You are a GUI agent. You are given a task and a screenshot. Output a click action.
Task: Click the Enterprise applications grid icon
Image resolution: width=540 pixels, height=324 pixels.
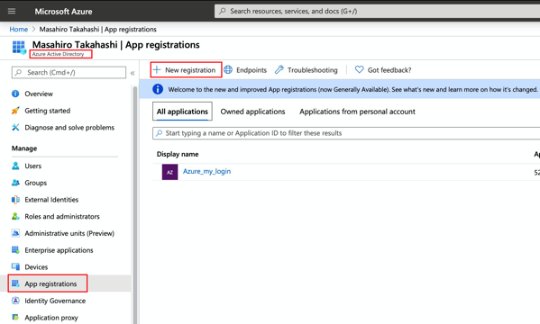point(15,250)
